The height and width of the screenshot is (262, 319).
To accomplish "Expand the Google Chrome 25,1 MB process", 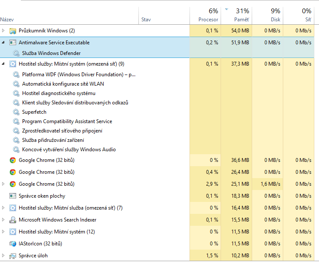I will [x=4, y=184].
